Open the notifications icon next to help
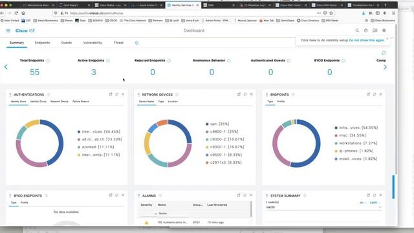 tap(375, 30)
